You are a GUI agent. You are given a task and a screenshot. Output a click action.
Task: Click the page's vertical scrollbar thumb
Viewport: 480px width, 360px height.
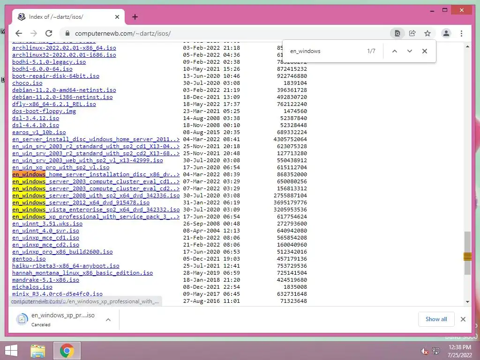(467, 253)
